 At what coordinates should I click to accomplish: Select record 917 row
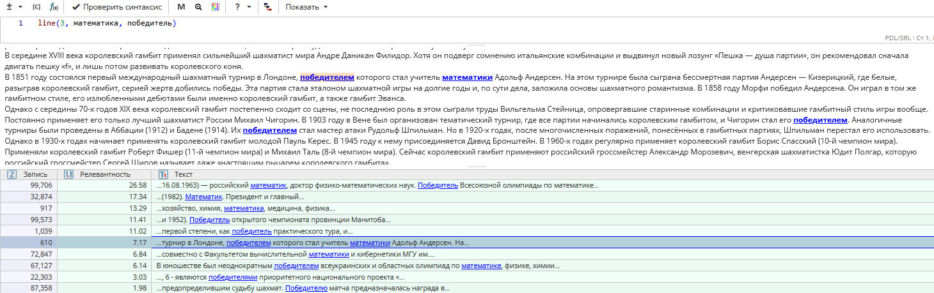click(x=467, y=208)
